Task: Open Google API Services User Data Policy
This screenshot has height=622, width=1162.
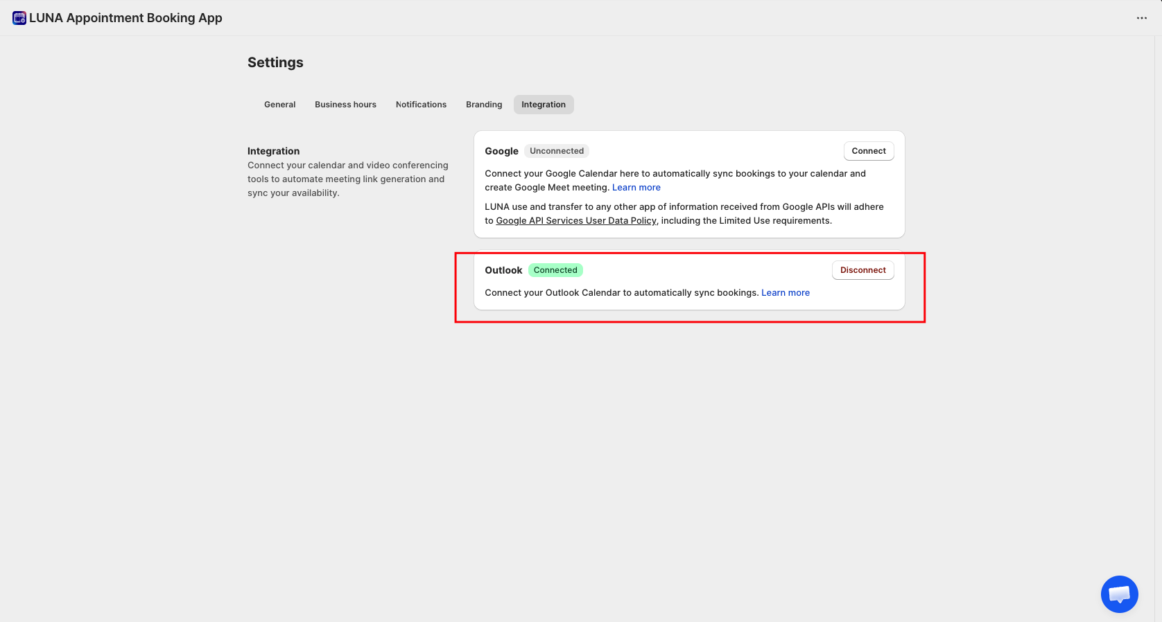Action: tap(576, 221)
